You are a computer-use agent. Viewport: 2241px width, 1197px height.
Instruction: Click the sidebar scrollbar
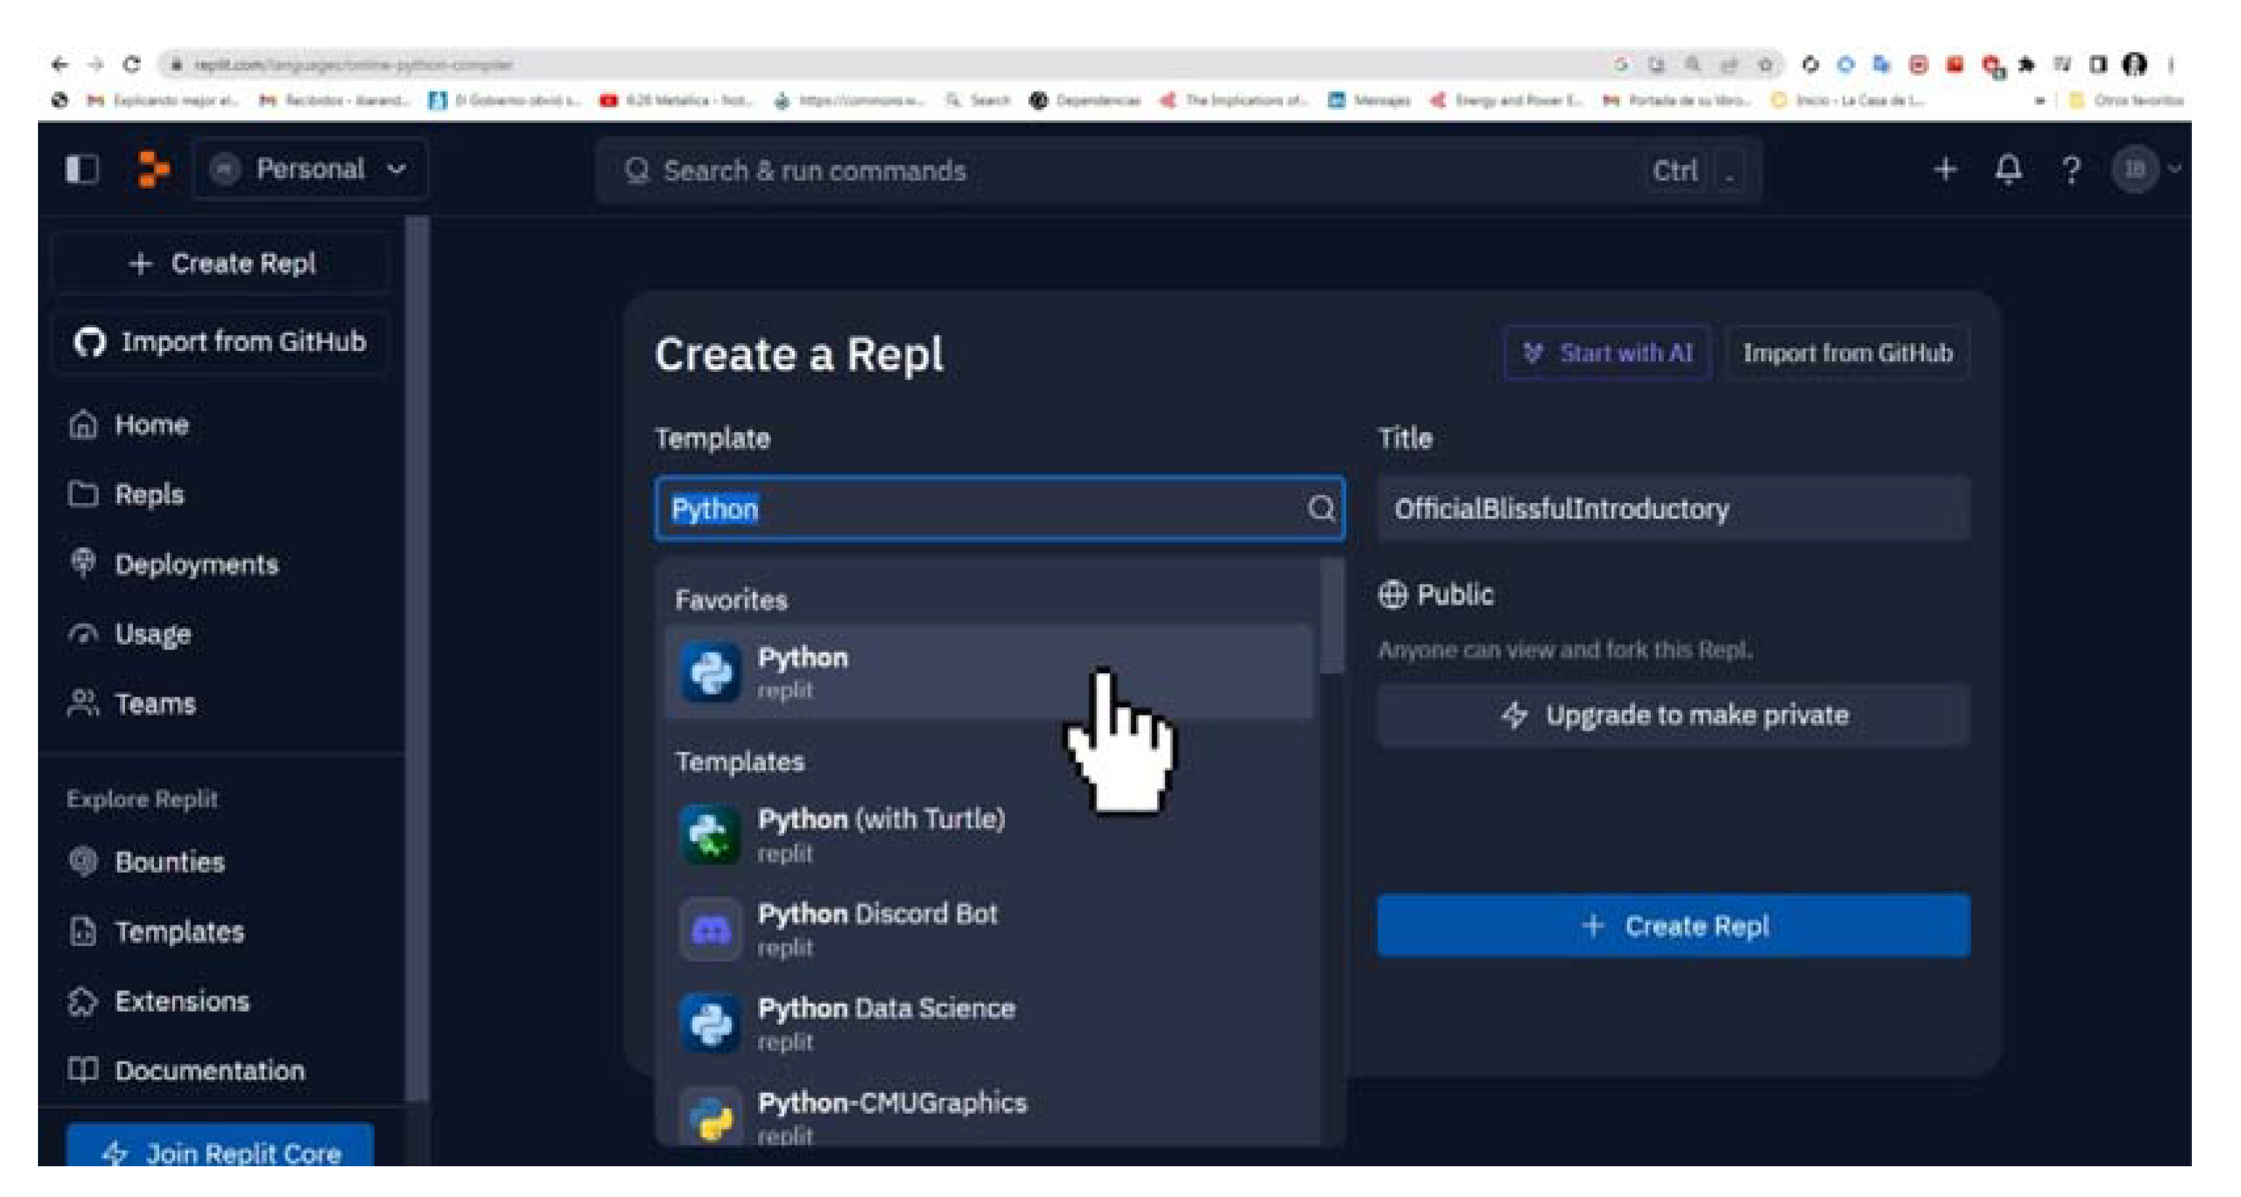pyautogui.click(x=417, y=657)
